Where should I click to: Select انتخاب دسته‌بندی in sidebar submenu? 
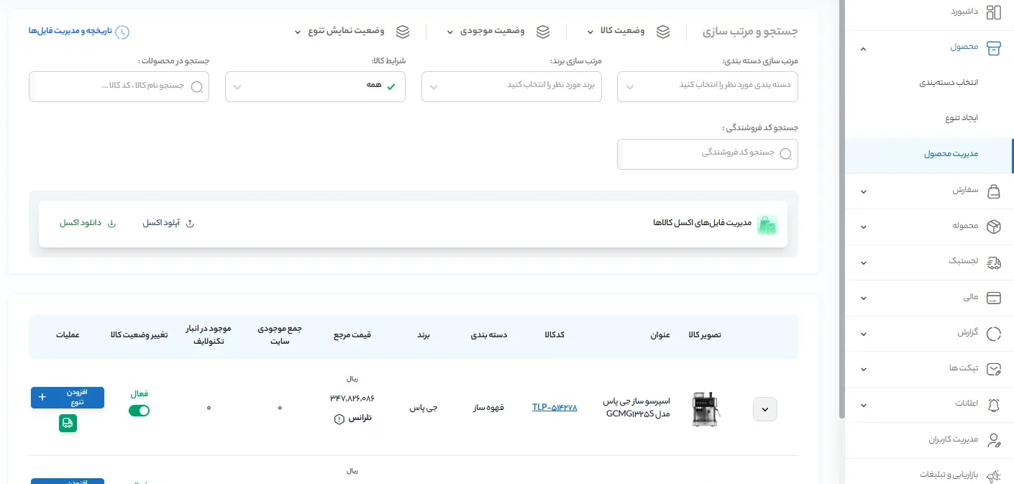pyautogui.click(x=949, y=83)
